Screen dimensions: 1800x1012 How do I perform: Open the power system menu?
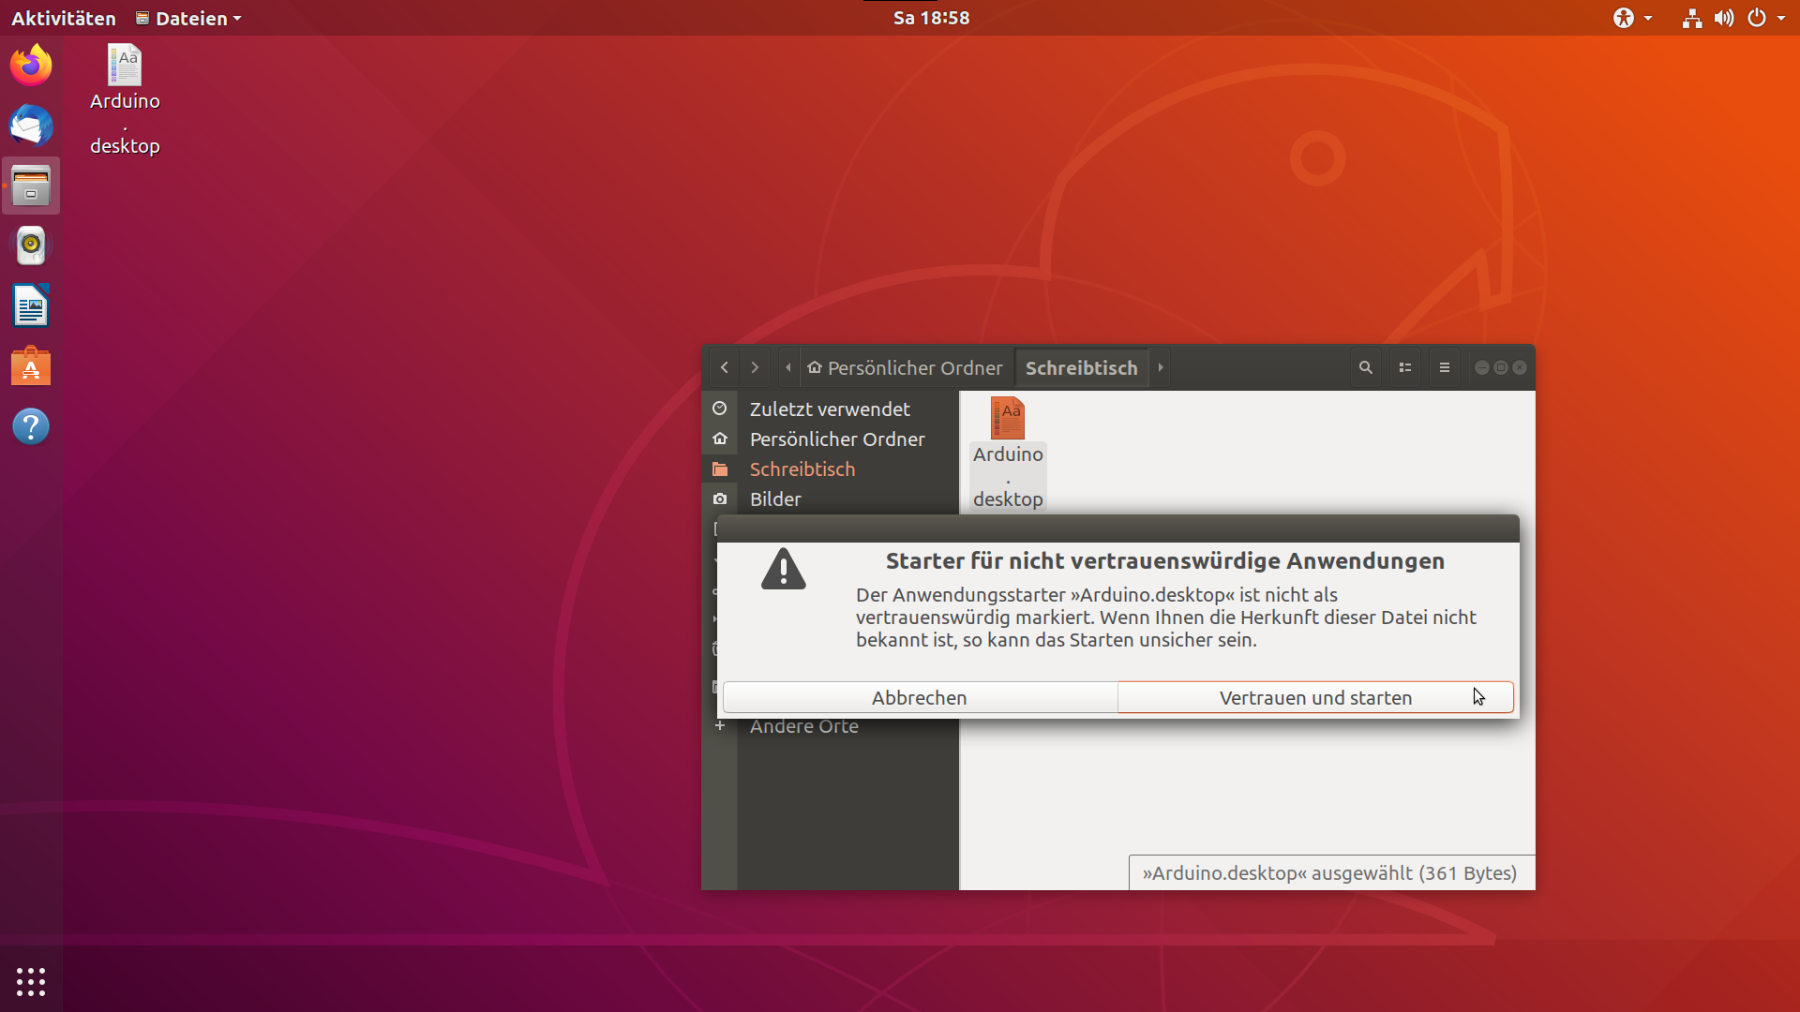pos(1765,18)
